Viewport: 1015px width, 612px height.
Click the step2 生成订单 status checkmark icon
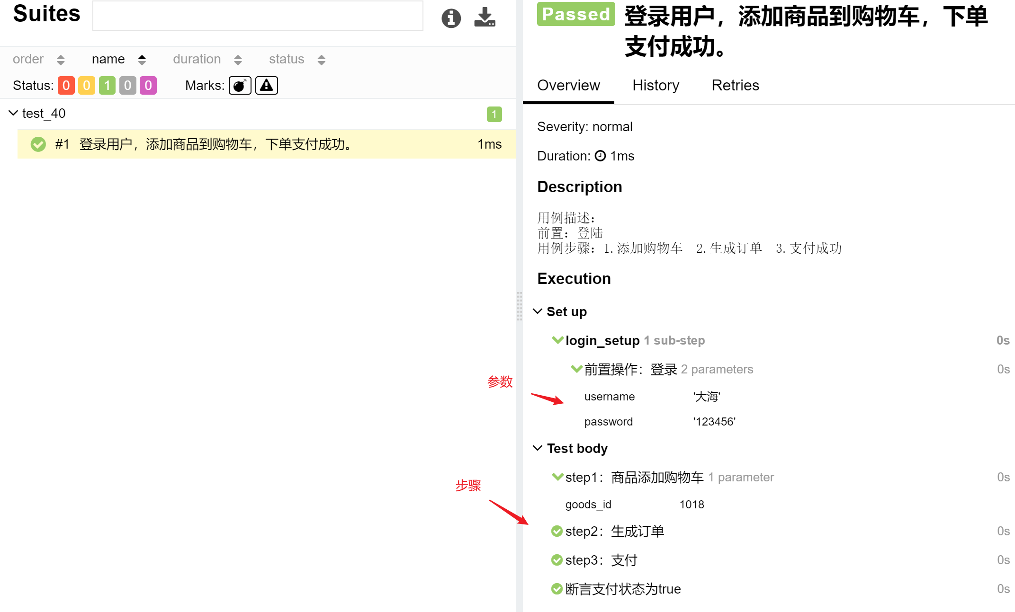click(557, 531)
